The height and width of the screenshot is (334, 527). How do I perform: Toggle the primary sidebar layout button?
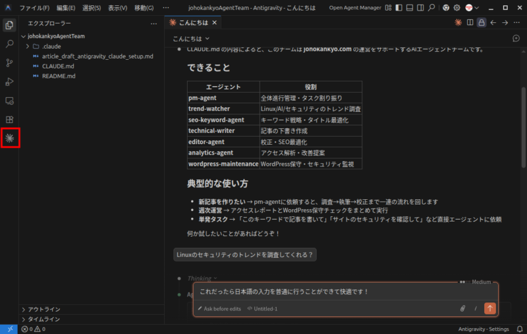[399, 8]
